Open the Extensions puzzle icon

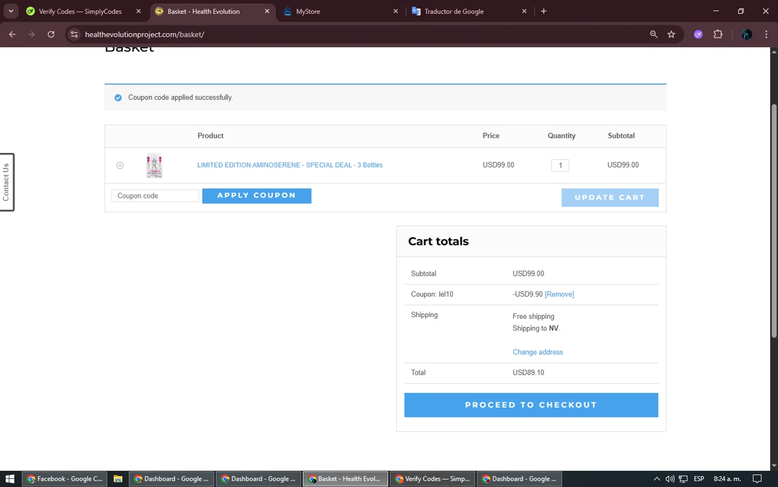click(x=718, y=34)
